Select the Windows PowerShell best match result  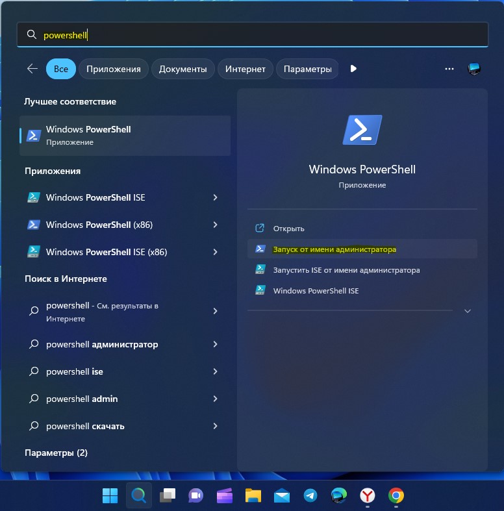click(125, 135)
